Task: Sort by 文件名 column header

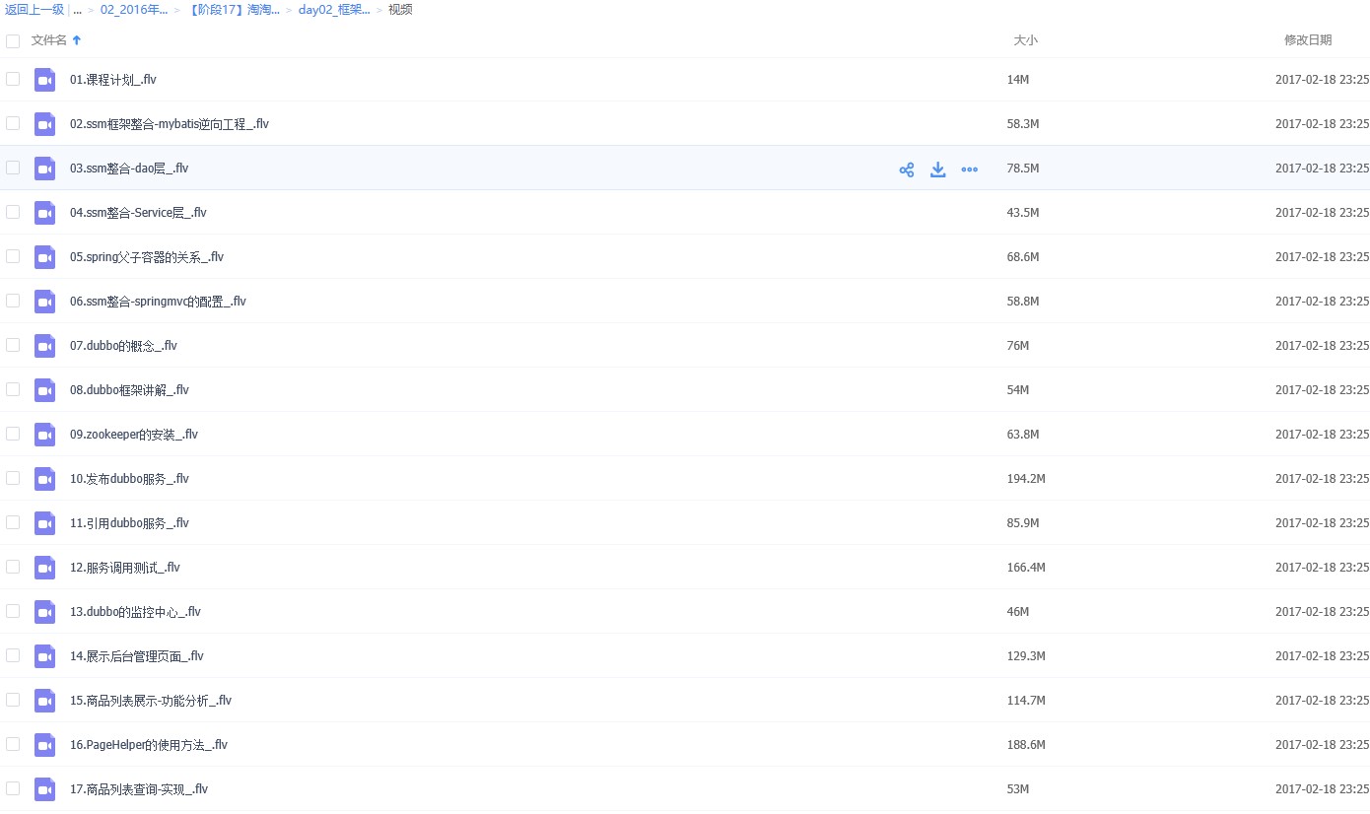Action: [49, 40]
